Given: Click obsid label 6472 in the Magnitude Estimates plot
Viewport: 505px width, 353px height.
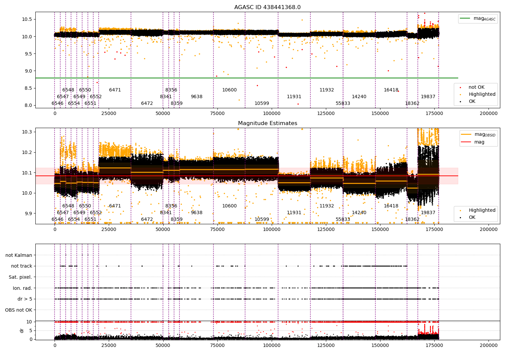Looking at the screenshot, I should 147,219.
